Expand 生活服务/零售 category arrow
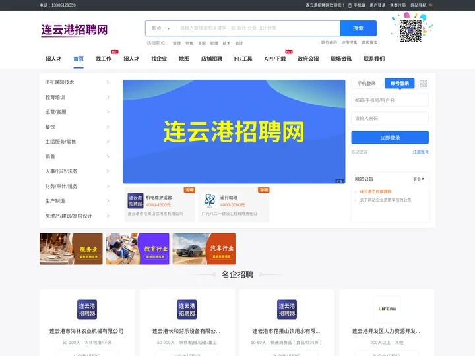This screenshot has height=356, width=475. pos(108,142)
